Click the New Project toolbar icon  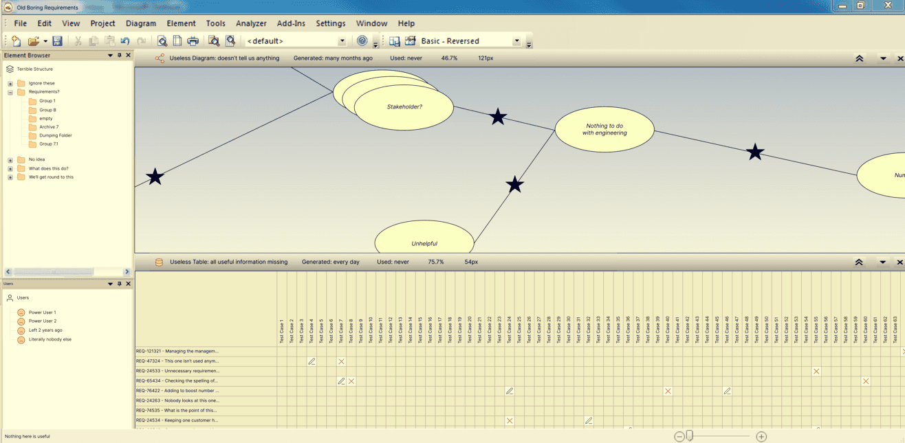(x=17, y=41)
